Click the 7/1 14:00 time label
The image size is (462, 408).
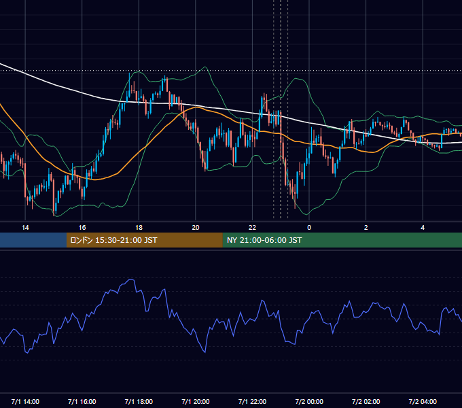click(25, 401)
